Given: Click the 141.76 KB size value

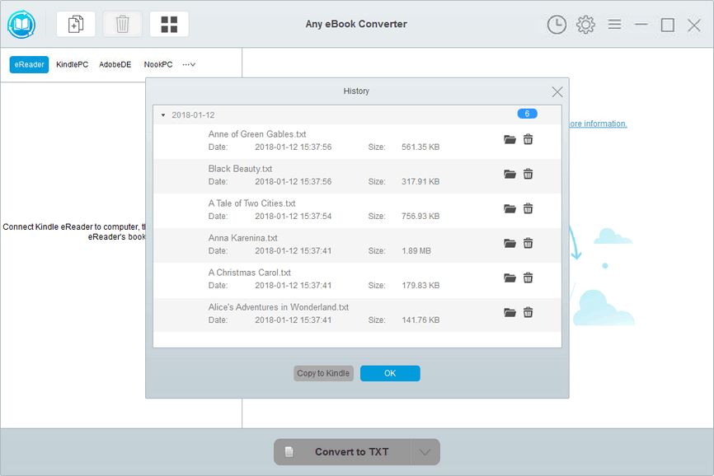Looking at the screenshot, I should 420,320.
